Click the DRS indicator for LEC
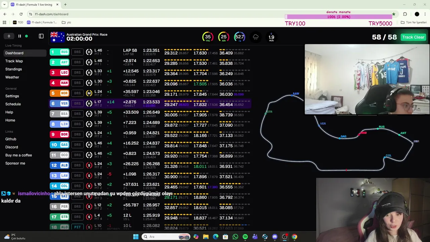Image resolution: width=430 pixels, height=242 pixels. [x=77, y=73]
